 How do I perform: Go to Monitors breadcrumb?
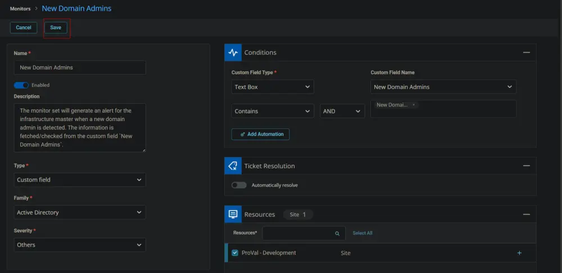20,8
